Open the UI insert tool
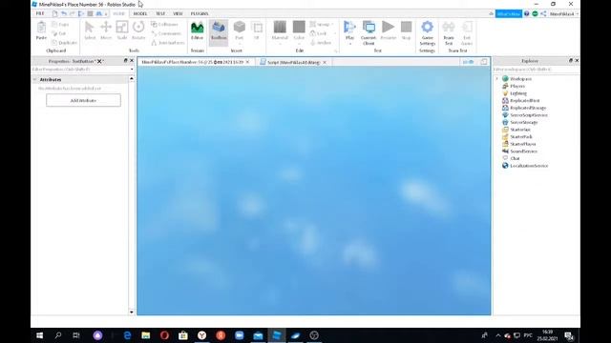This screenshot has width=611, height=343. click(x=257, y=30)
